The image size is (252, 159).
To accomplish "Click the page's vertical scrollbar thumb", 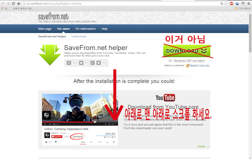I will (x=250, y=33).
